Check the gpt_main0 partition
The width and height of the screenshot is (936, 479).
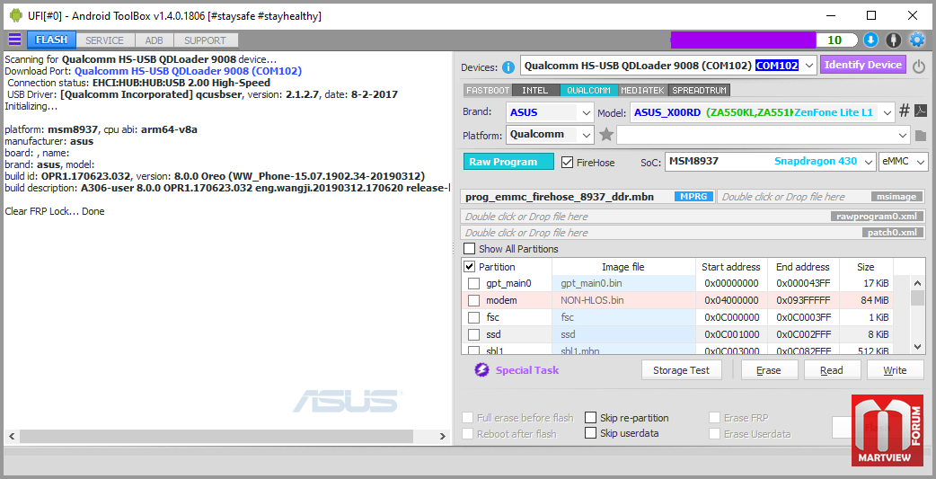473,283
